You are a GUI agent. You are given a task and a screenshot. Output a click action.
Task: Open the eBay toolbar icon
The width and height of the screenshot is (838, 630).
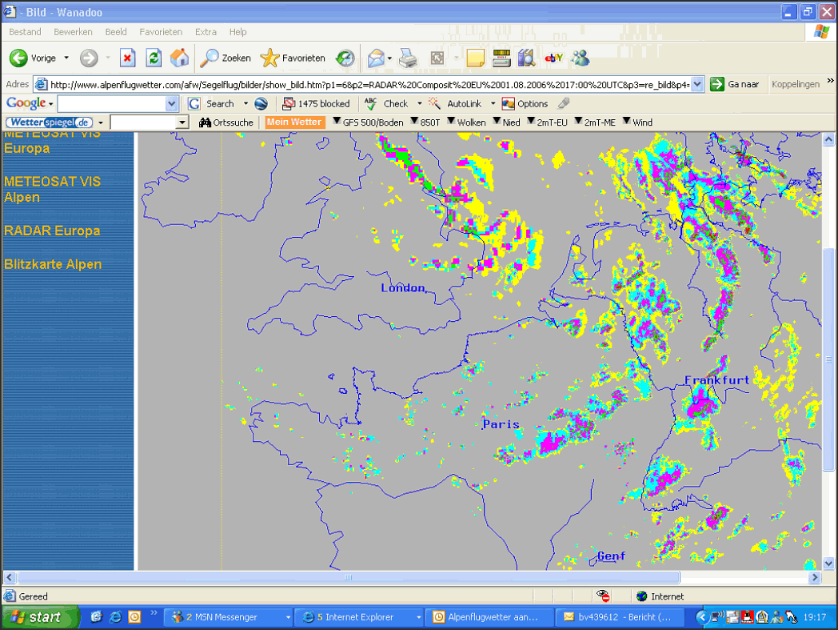pyautogui.click(x=553, y=58)
